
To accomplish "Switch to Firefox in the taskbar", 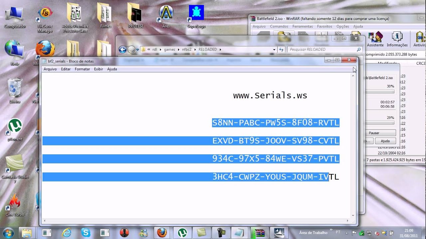I will [x=162, y=233].
